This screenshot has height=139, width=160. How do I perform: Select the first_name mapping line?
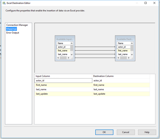click(x=95, y=51)
